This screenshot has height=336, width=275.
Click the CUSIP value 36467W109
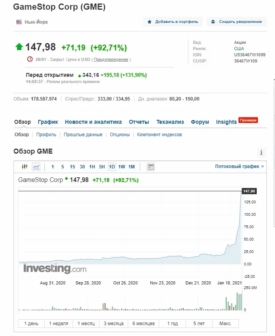245,61
